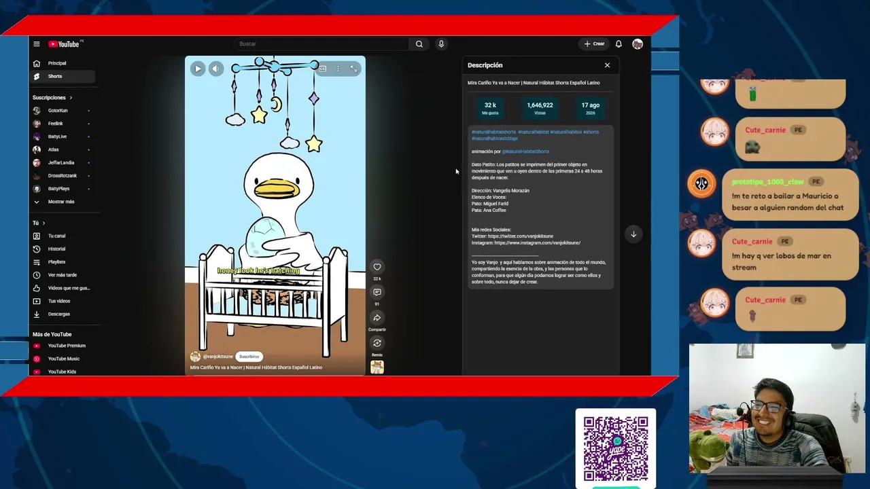This screenshot has width=870, height=489.
Task: Open the vanjokitsune channel avatar
Action: click(x=195, y=357)
